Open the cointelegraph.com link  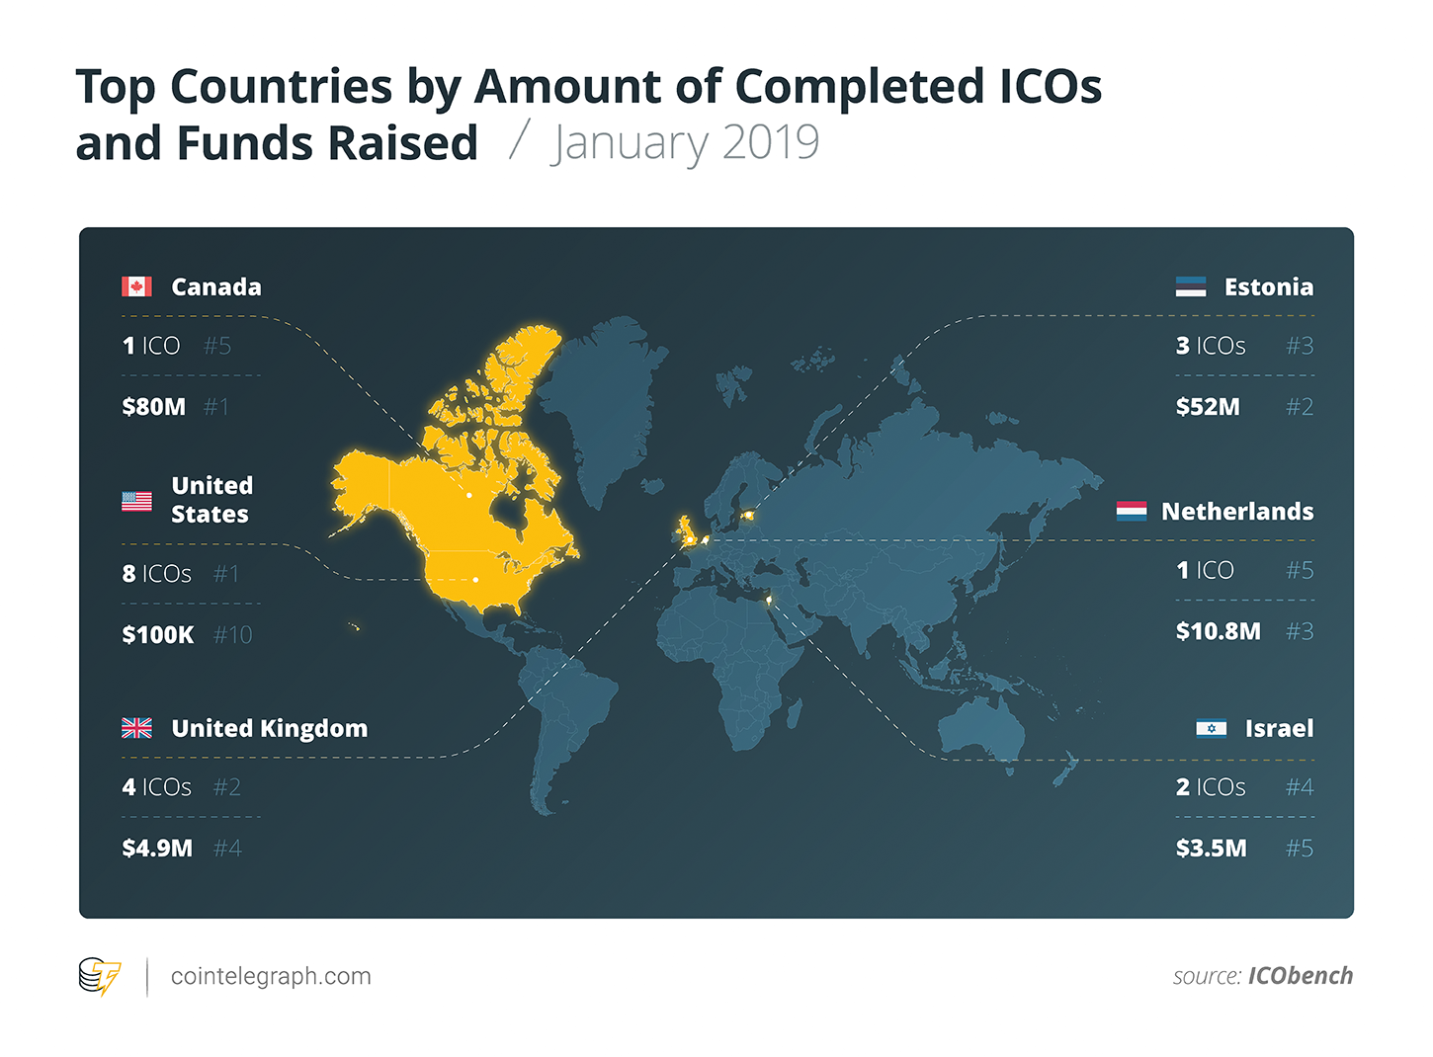coord(271,976)
